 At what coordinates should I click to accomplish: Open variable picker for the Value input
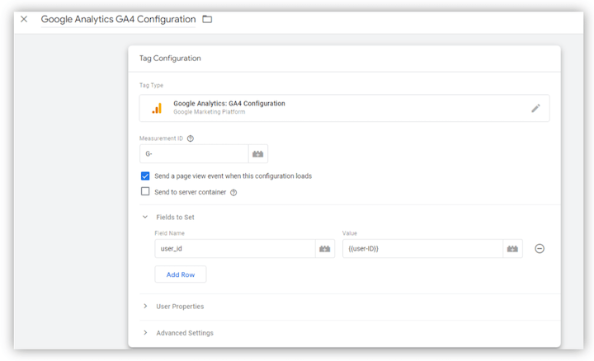pyautogui.click(x=512, y=249)
